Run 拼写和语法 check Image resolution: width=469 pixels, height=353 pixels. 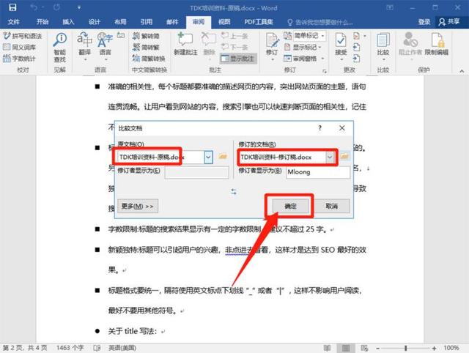[x=23, y=36]
